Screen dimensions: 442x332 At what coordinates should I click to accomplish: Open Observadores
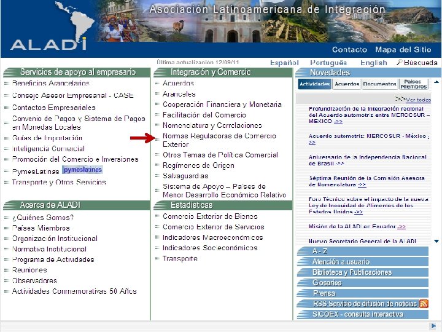34,280
